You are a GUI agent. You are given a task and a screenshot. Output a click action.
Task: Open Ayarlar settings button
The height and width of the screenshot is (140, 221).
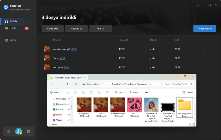coord(101,28)
